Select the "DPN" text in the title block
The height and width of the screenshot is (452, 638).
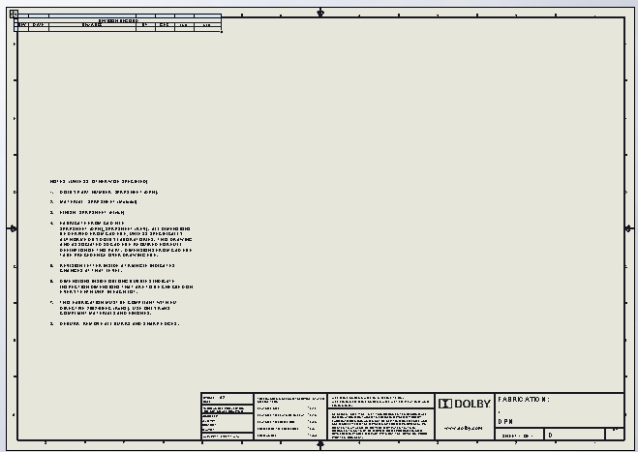(505, 422)
